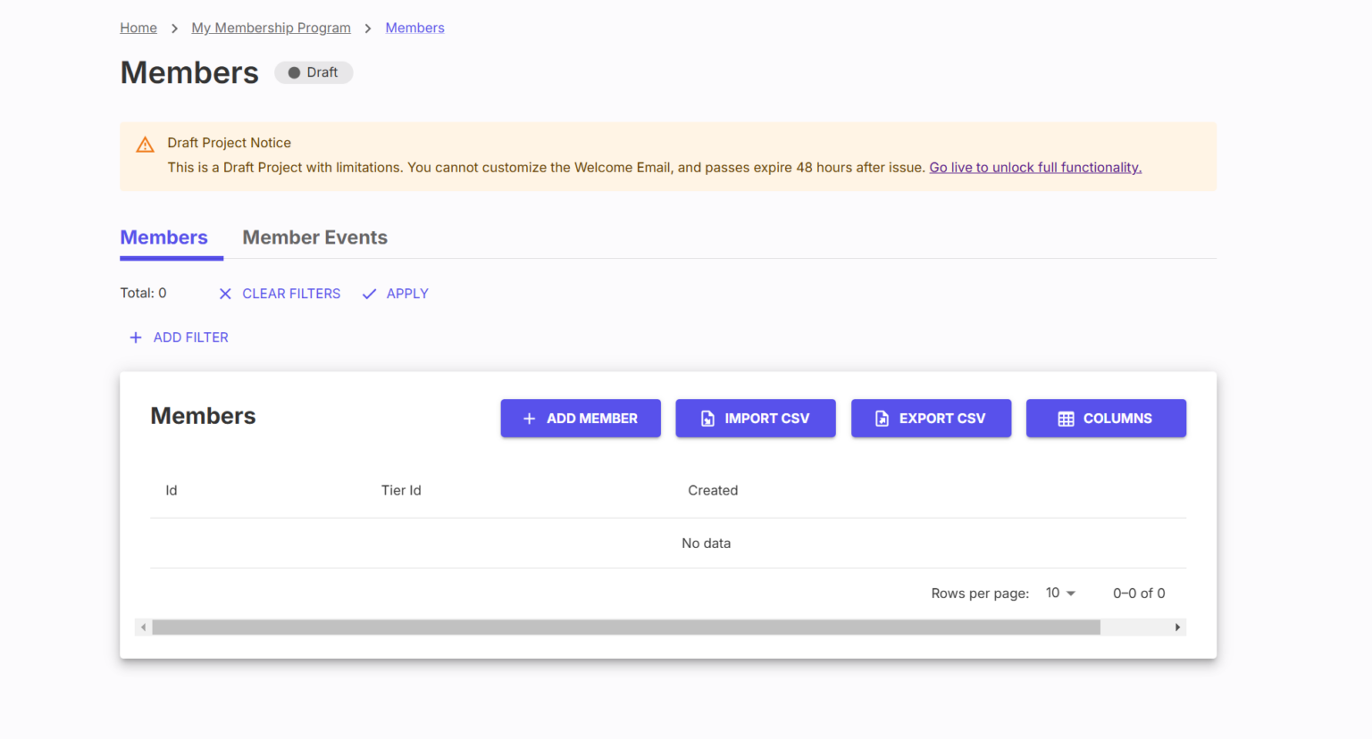The height and width of the screenshot is (739, 1372).
Task: Click the Columns grid icon
Action: [1066, 419]
